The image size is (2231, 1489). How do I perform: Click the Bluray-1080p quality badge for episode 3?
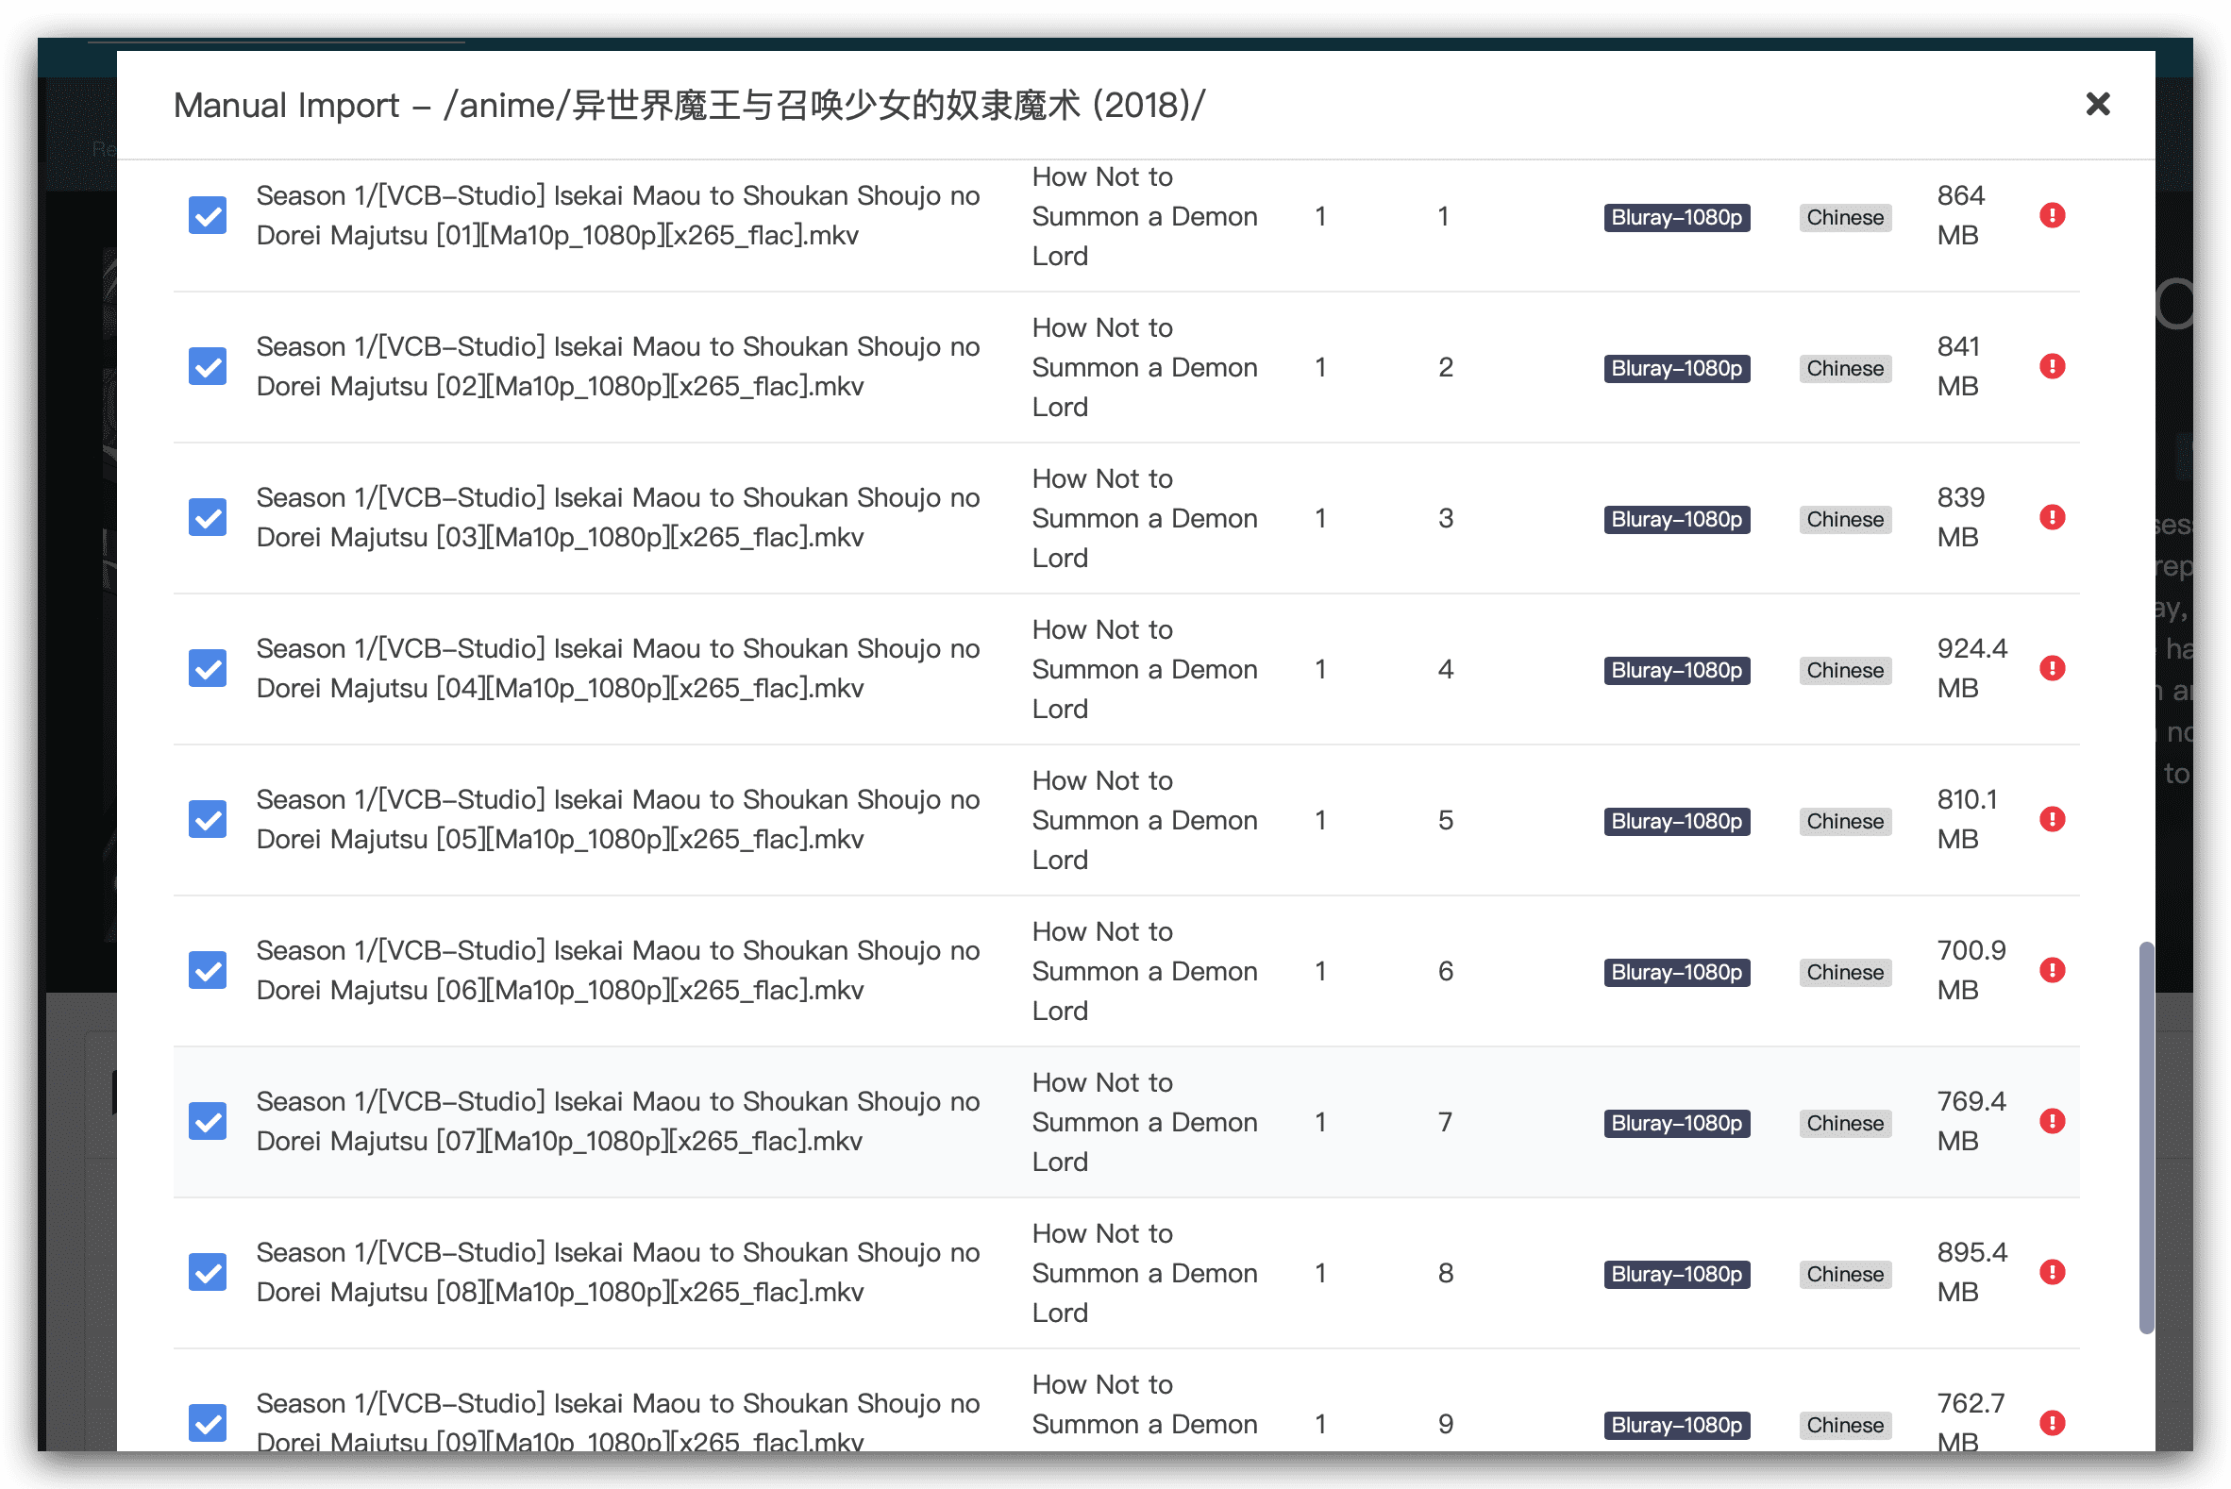(1676, 519)
